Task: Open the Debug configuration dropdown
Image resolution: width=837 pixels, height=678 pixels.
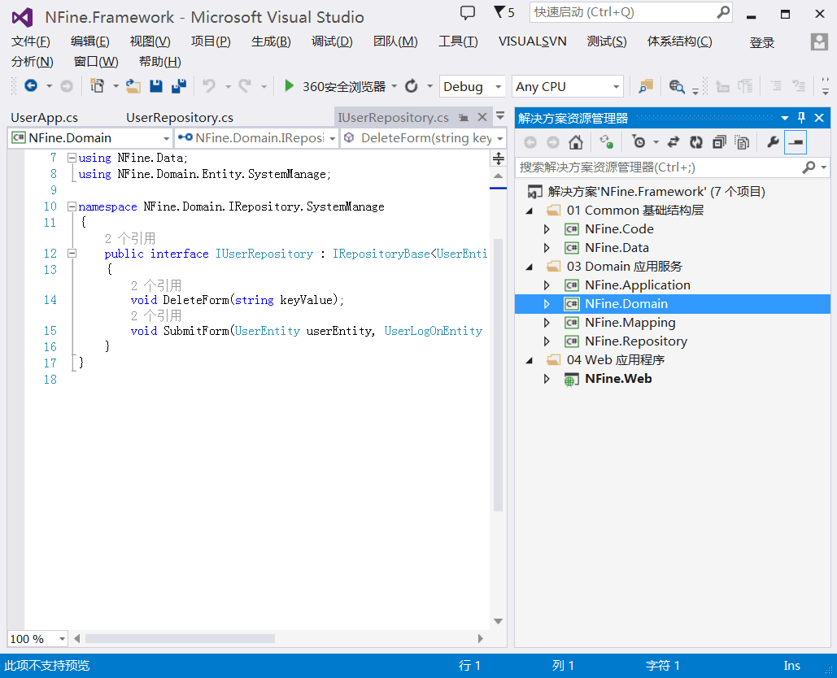Action: [x=472, y=86]
